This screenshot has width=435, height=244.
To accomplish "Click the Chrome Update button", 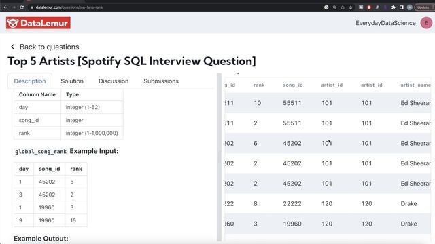I will [424, 7].
